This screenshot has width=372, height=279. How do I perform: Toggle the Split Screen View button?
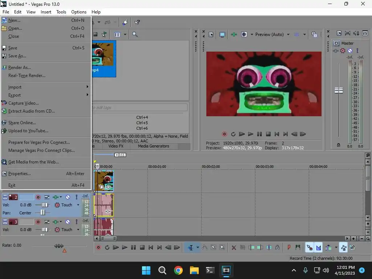(x=244, y=35)
